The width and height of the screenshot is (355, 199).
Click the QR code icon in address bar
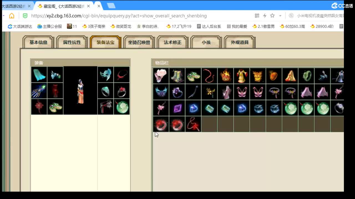pos(257,16)
